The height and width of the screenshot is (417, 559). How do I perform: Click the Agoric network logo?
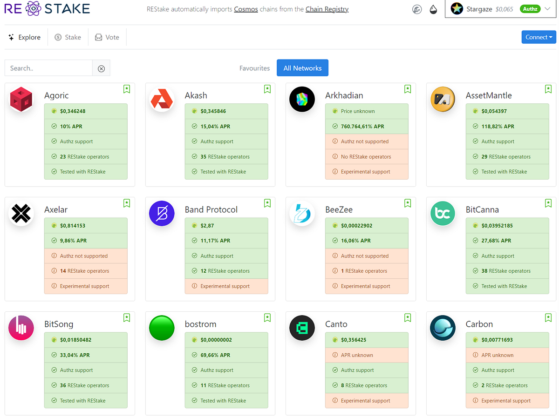[21, 99]
